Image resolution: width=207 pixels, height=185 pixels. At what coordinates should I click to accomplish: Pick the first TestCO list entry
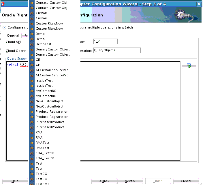(x=42, y=174)
